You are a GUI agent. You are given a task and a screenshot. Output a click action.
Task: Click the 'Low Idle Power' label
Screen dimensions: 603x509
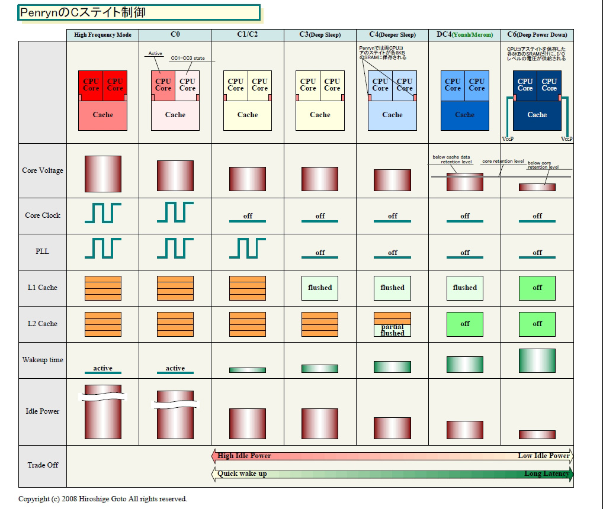click(x=543, y=456)
